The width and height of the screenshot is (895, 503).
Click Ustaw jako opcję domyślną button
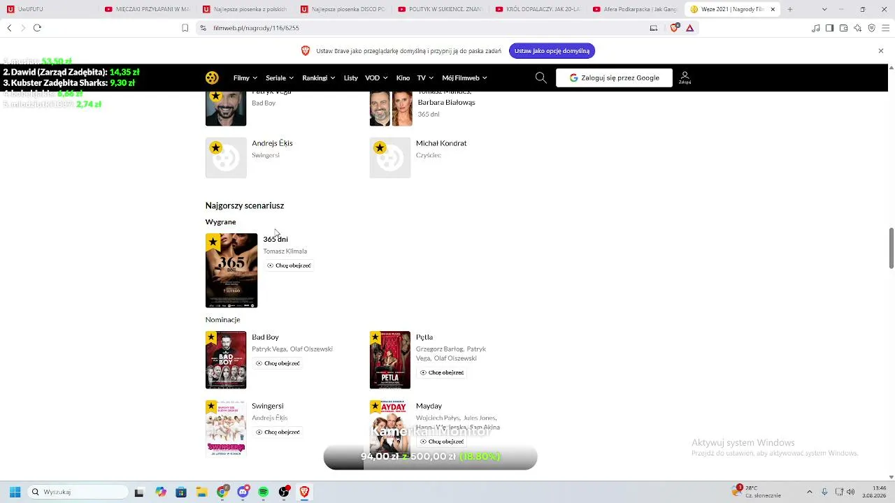tap(552, 51)
